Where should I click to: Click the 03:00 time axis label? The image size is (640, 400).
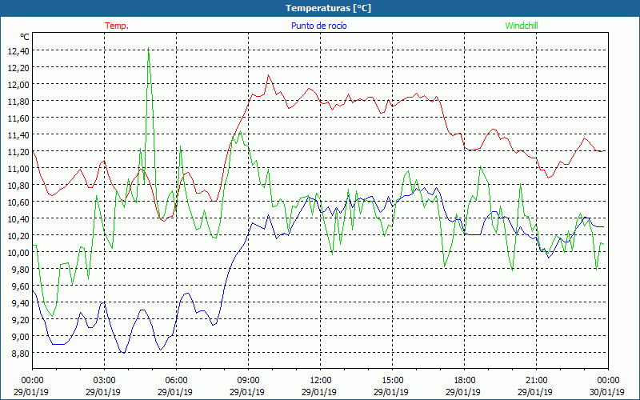pos(104,381)
